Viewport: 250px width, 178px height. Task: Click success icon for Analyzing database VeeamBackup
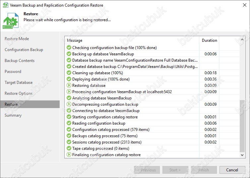pyautogui.click(x=69, y=98)
